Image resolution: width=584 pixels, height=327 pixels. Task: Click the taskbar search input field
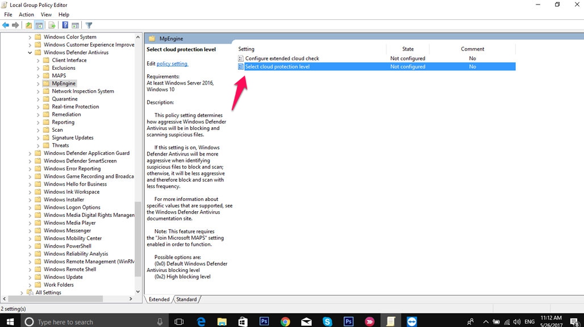[94, 322]
